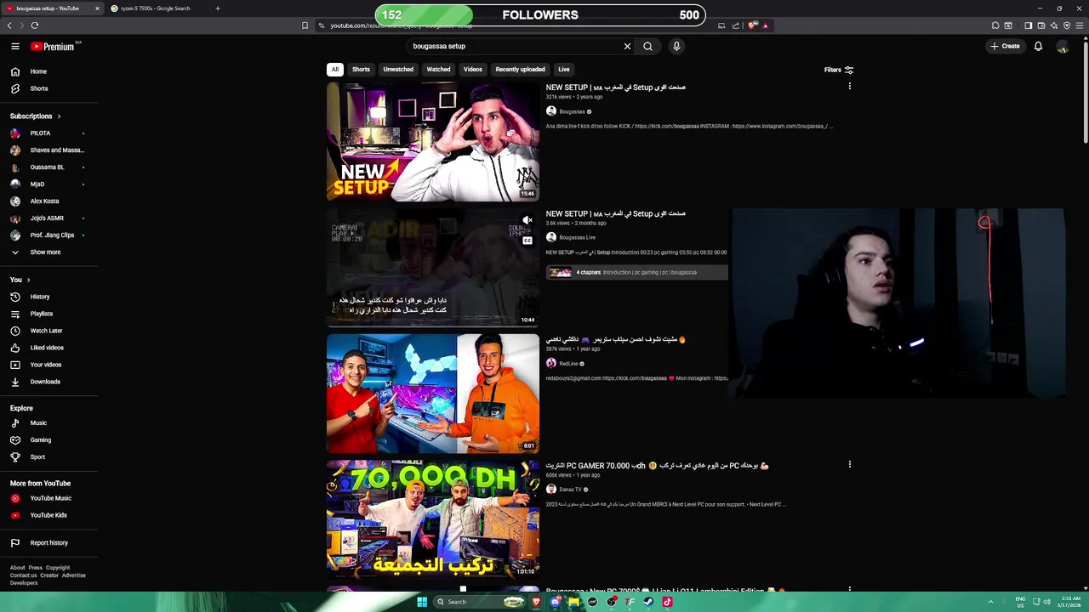Open the account avatar menu
Viewport: 1089px width, 612px height.
[x=1063, y=46]
